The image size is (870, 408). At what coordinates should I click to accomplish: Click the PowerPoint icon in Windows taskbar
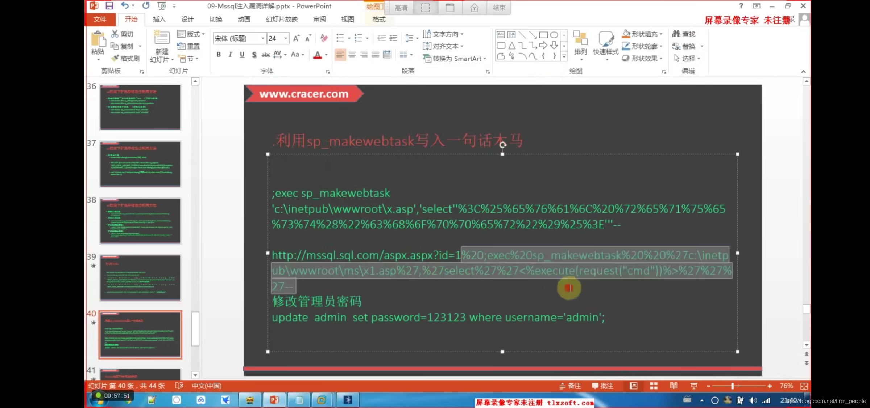tap(274, 400)
